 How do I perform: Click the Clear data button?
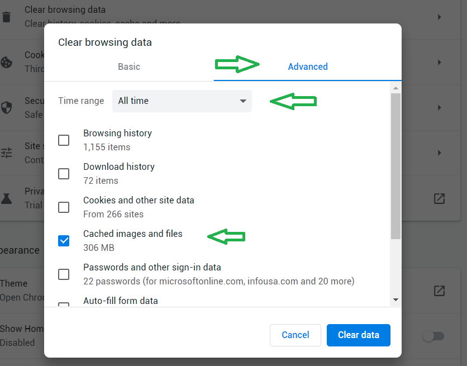coord(359,335)
